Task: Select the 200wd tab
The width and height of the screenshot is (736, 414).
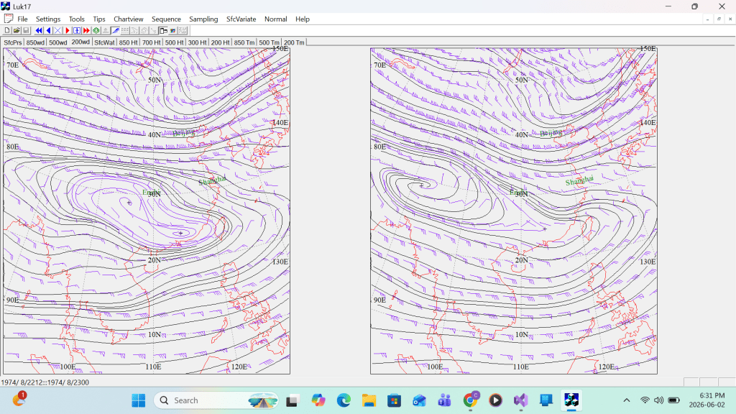Action: point(80,42)
